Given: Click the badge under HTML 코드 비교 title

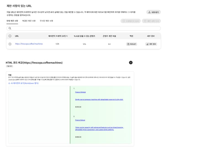Looking at the screenshot, I should click(9, 66).
